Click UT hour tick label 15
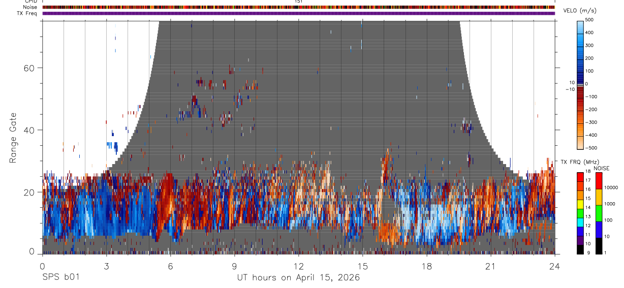Image resolution: width=624 pixels, height=288 pixels. 362,266
